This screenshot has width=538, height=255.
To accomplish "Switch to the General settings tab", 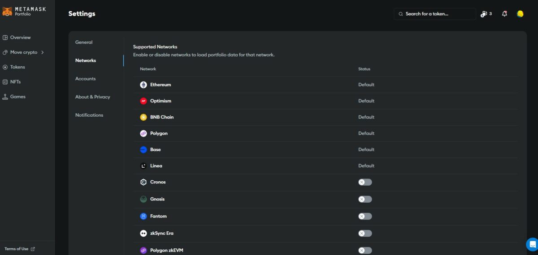I will pyautogui.click(x=84, y=42).
